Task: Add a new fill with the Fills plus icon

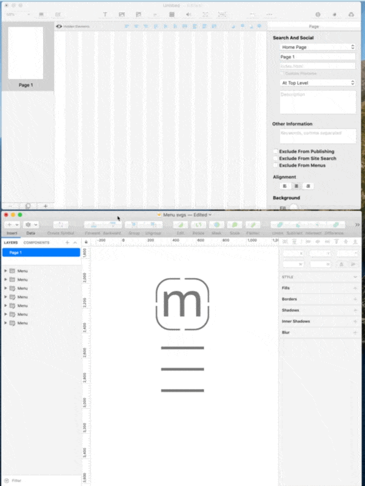Action: (x=355, y=288)
